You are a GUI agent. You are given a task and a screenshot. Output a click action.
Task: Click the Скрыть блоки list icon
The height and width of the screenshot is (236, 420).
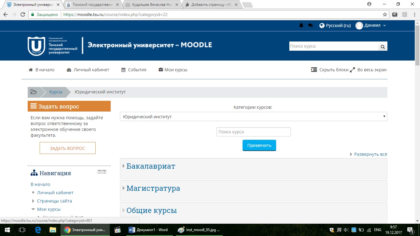(314, 70)
